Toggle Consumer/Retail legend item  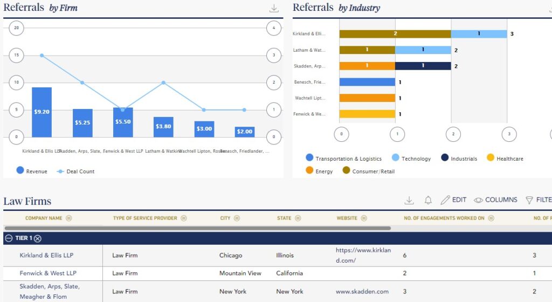(x=369, y=171)
